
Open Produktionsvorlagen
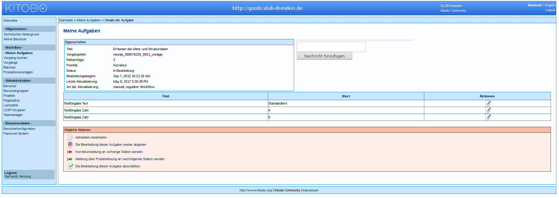pos(18,72)
